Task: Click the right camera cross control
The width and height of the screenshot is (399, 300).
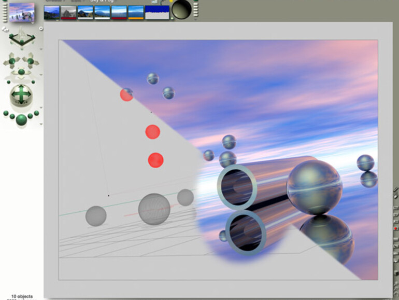Action: pos(30,61)
